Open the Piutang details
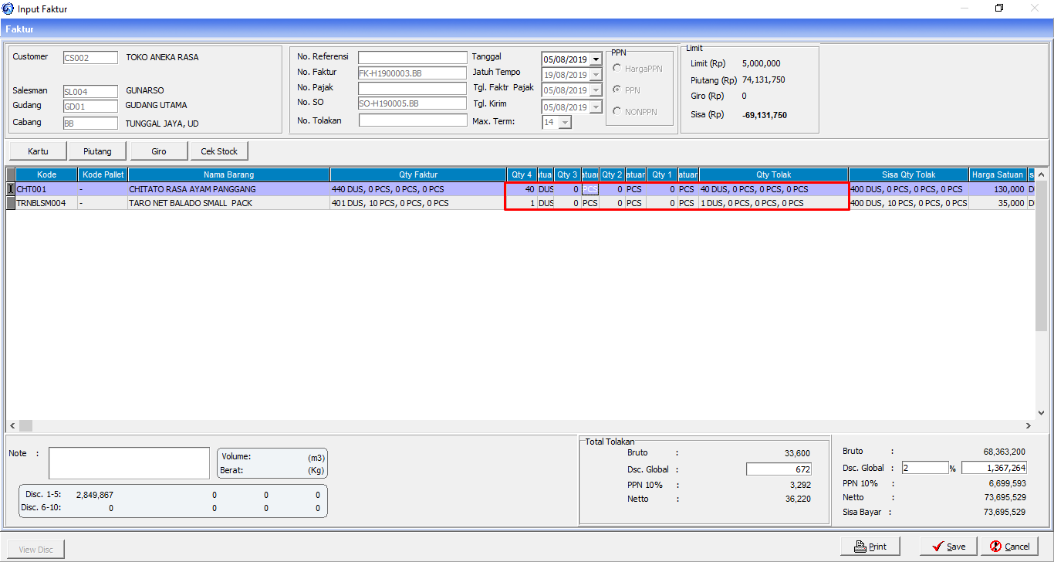The image size is (1054, 562). click(97, 151)
